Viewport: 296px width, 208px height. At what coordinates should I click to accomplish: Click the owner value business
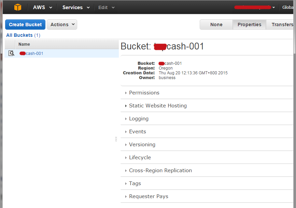(x=167, y=78)
